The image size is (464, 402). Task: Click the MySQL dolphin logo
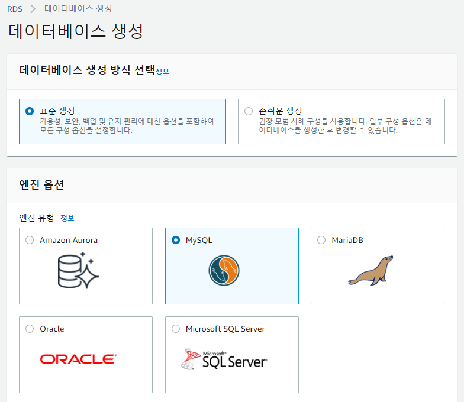(224, 270)
